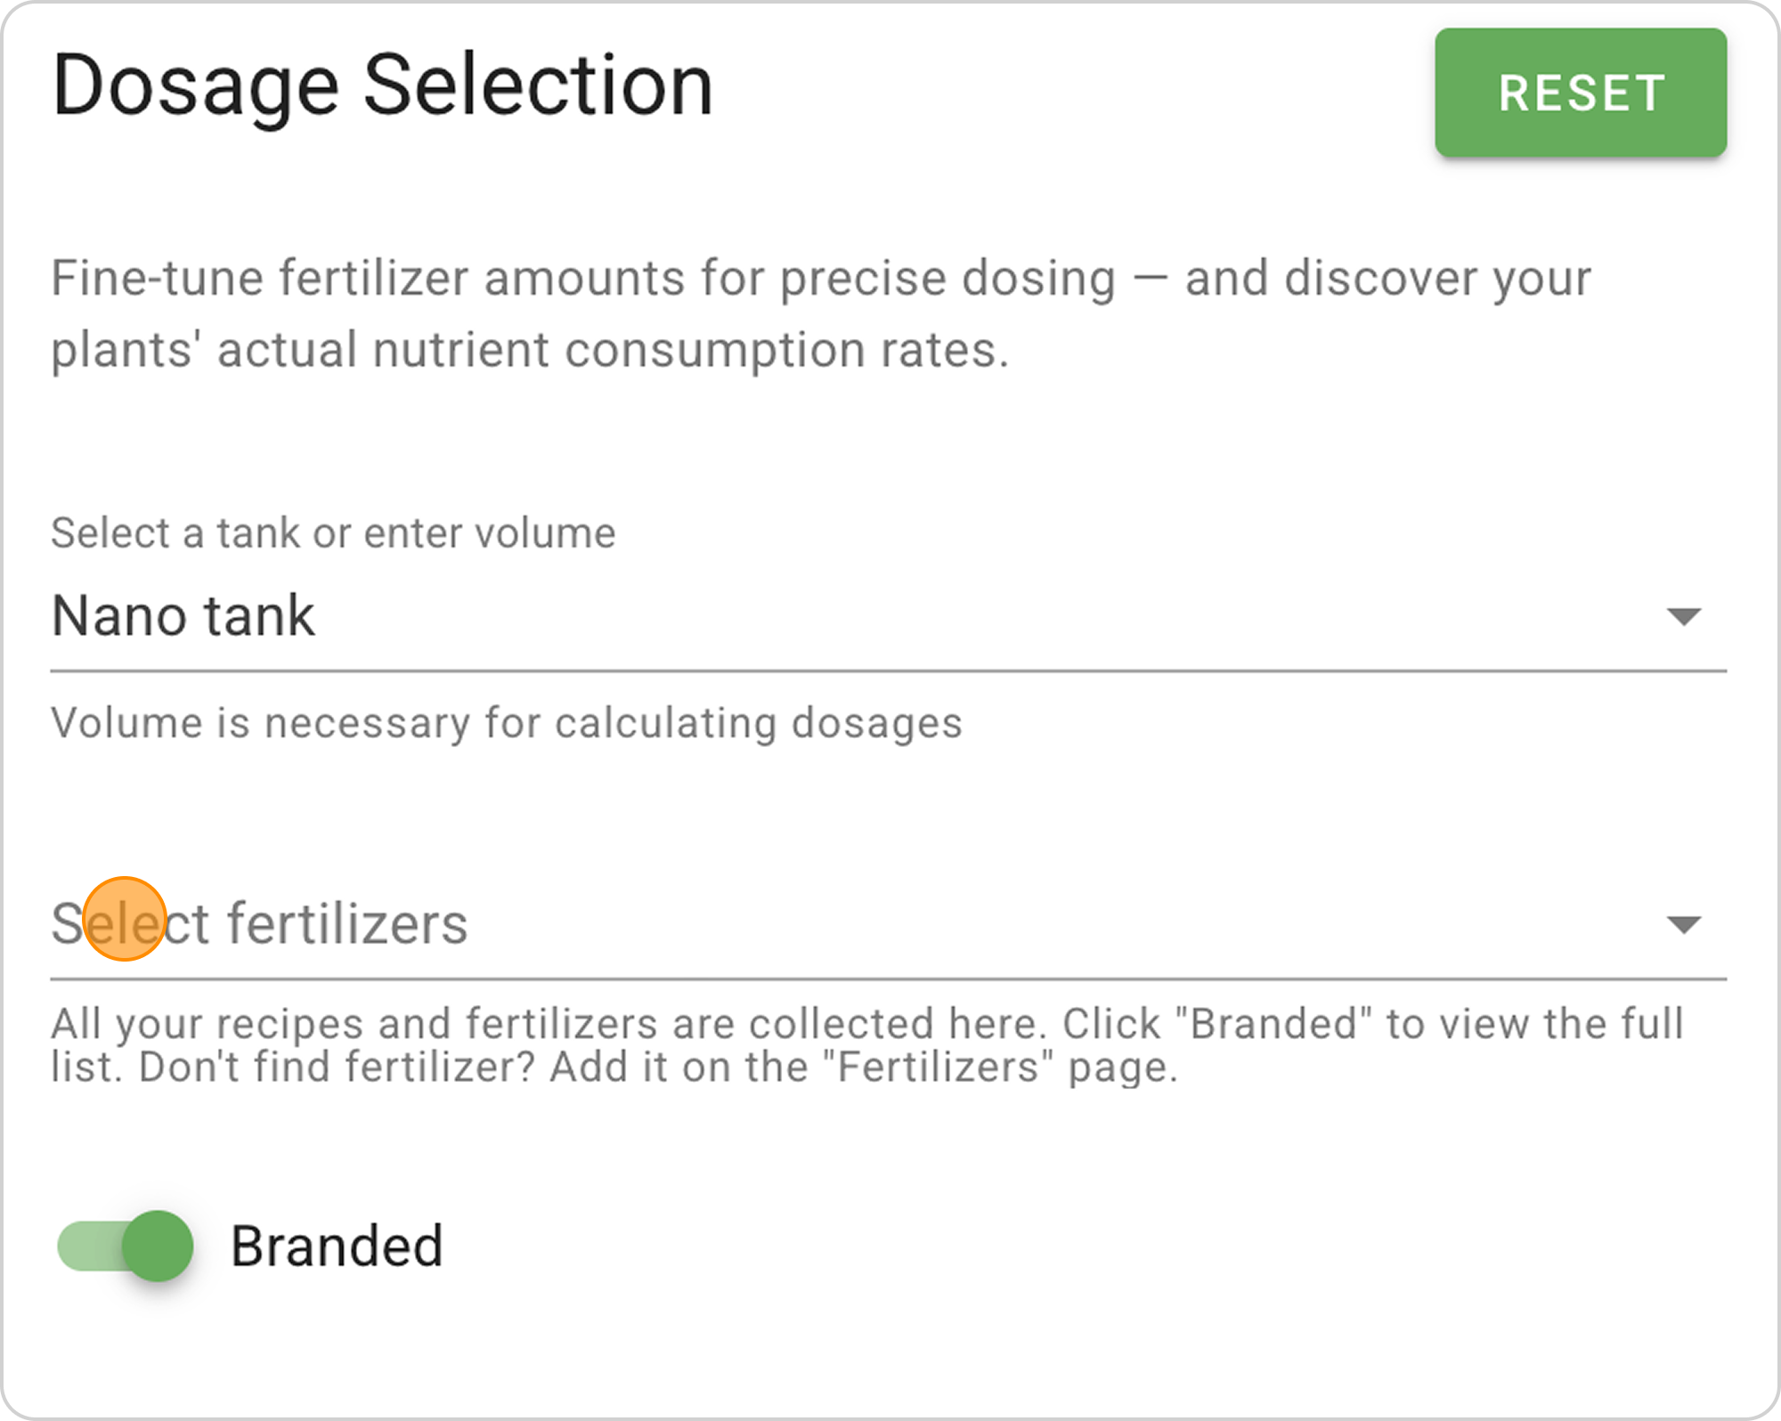The image size is (1781, 1421).
Task: Click the Nano tank selected value
Action: (x=183, y=616)
